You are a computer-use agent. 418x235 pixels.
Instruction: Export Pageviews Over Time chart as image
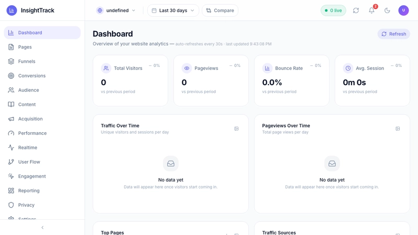[x=398, y=128]
